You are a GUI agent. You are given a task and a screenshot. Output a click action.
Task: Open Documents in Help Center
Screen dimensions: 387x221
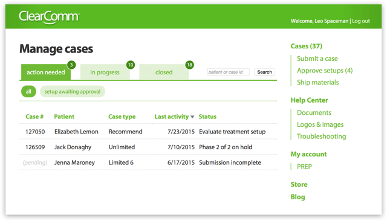314,112
